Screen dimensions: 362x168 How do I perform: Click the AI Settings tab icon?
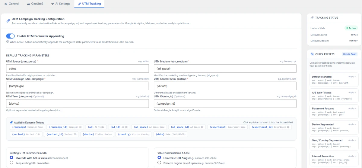pyautogui.click(x=53, y=4)
